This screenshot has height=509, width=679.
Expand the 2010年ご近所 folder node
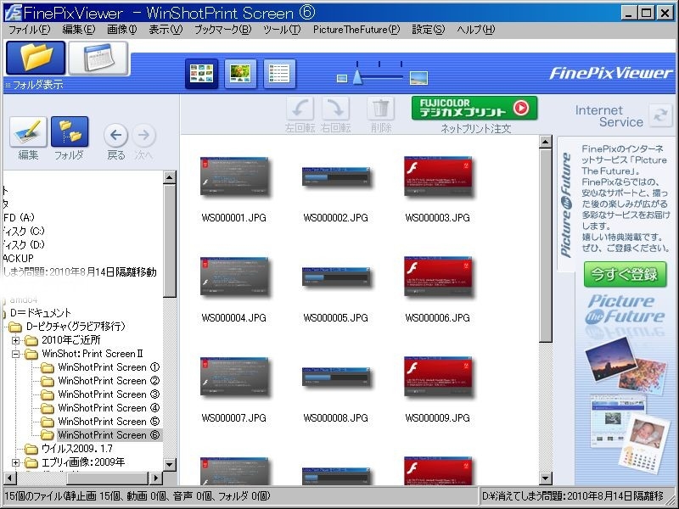click(x=16, y=340)
